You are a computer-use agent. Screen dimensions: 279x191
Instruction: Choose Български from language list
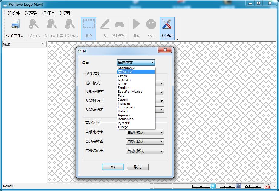[136, 68]
